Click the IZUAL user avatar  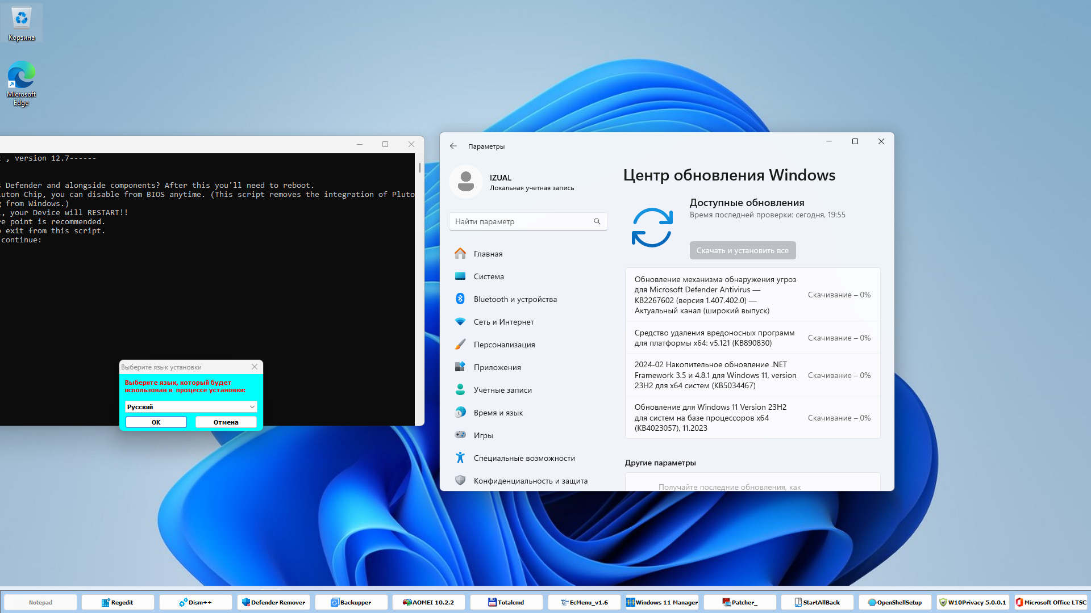point(466,182)
